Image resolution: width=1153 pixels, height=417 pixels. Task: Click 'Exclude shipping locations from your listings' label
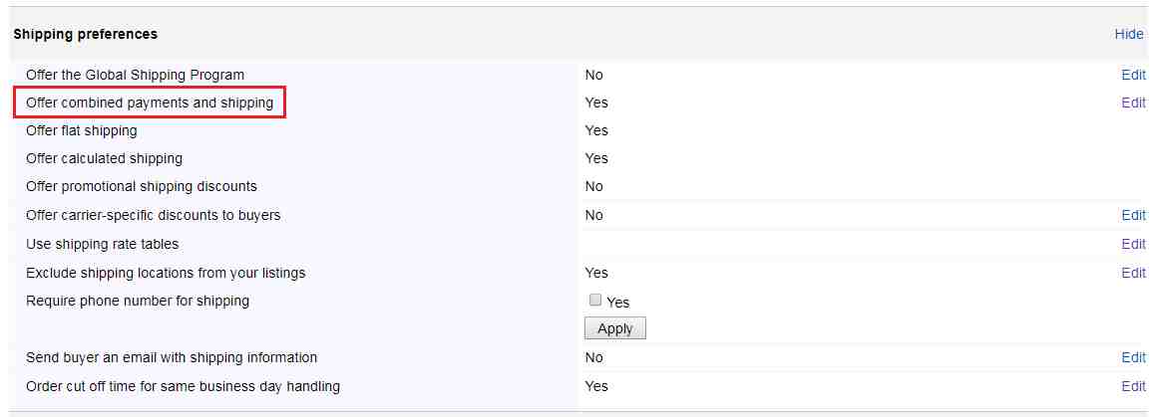tap(166, 273)
